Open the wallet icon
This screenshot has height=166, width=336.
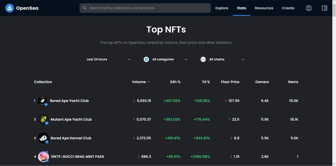325,8
